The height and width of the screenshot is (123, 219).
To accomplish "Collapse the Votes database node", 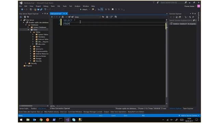I will (x=28, y=30).
